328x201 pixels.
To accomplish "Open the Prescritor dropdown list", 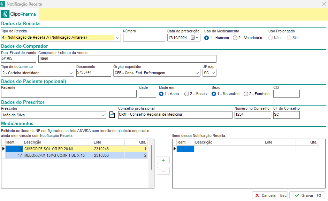I will [x=103, y=115].
